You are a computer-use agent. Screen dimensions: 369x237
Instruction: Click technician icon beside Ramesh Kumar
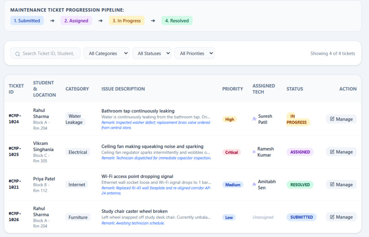pos(254,152)
